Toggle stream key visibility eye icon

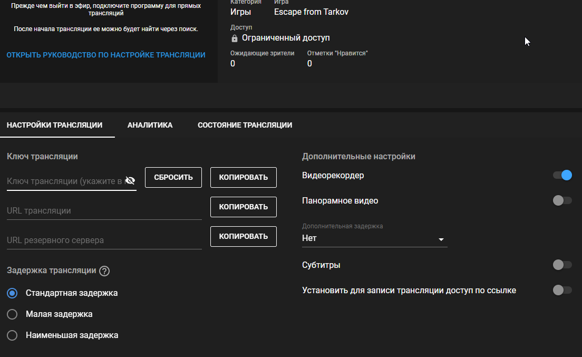(x=130, y=181)
